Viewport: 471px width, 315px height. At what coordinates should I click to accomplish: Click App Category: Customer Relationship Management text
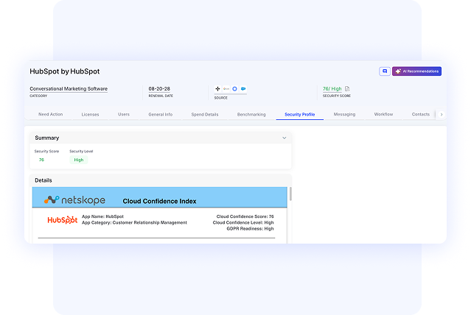point(134,222)
